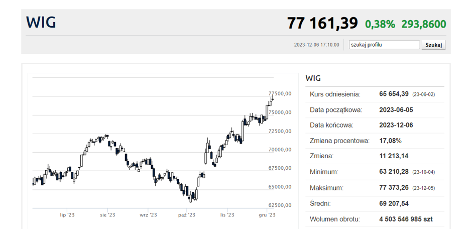Select the 'wrz '23' axis marker

tap(148, 214)
